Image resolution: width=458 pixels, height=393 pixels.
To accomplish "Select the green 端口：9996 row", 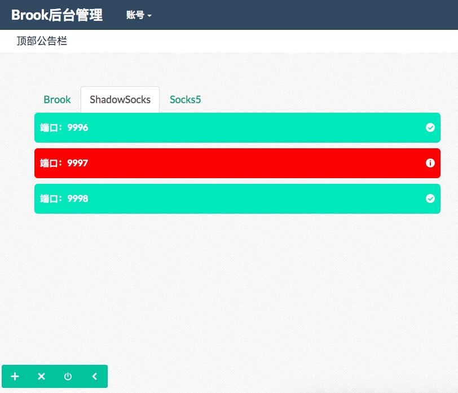I will point(237,127).
